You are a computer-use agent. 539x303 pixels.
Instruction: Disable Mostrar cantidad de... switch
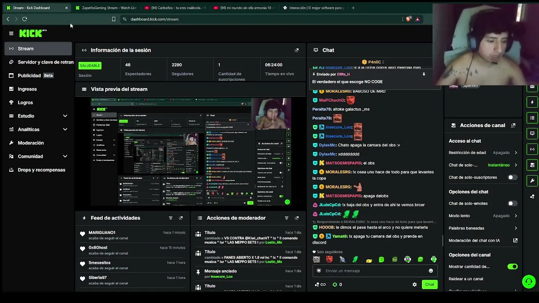point(512,267)
